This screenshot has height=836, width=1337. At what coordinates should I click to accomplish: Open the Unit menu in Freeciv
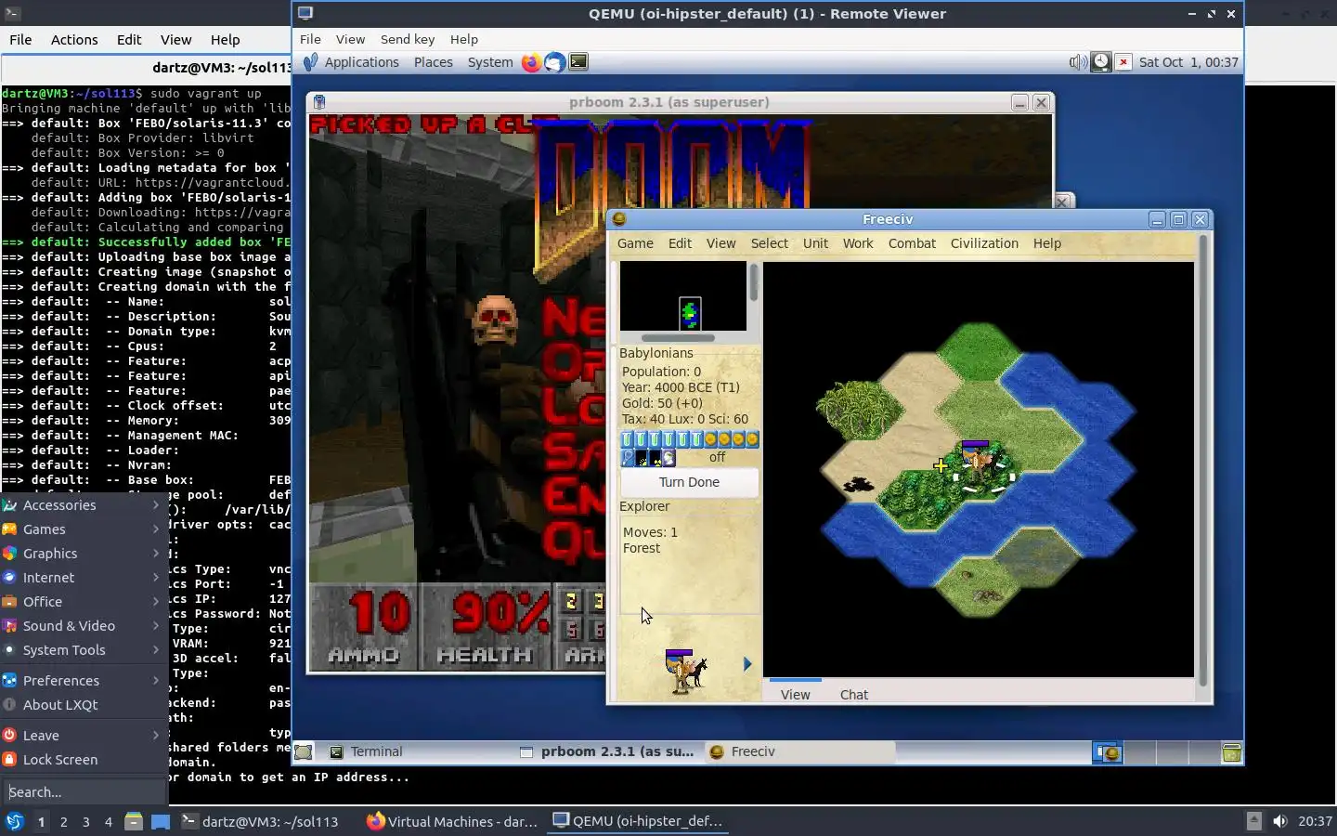tap(815, 243)
